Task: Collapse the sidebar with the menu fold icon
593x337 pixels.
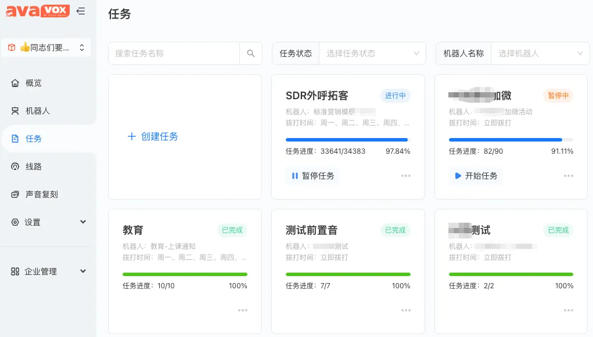Action: click(x=81, y=11)
